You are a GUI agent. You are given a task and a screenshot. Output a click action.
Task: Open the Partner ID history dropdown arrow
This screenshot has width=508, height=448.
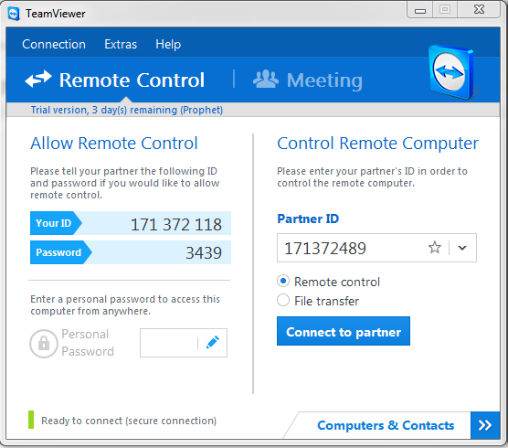click(462, 248)
